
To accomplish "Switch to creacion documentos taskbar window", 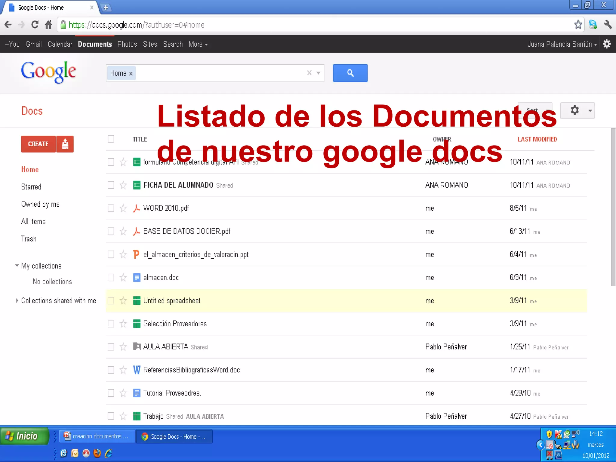I will tap(97, 436).
